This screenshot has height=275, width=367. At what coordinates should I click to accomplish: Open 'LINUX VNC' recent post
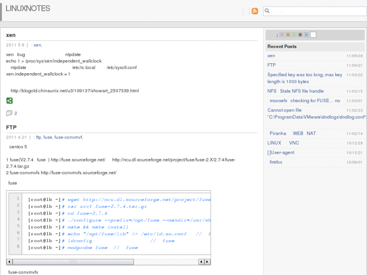coord(283,143)
